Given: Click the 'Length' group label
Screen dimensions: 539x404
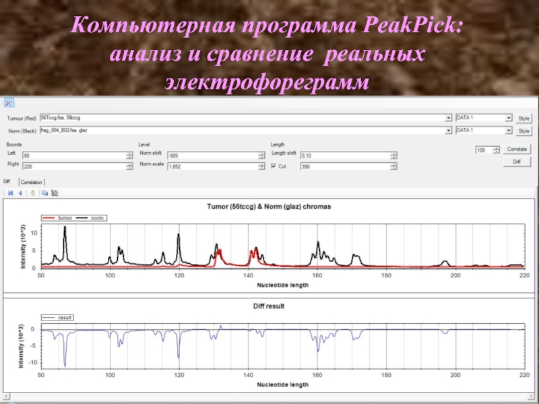Looking at the screenshot, I should 278,145.
